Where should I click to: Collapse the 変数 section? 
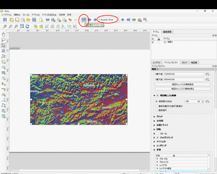pyautogui.click(x=154, y=150)
